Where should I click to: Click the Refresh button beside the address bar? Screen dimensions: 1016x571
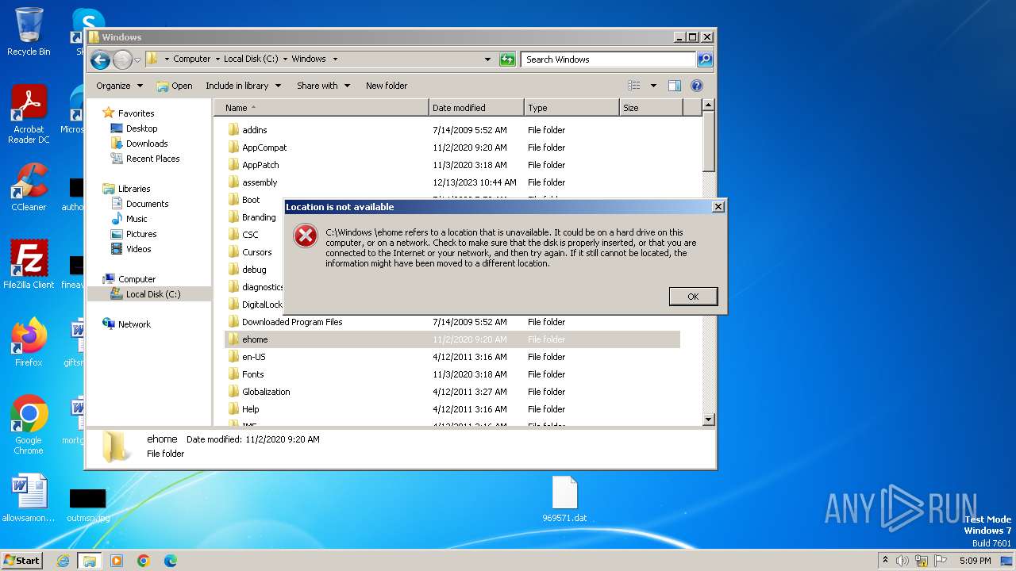(x=507, y=59)
